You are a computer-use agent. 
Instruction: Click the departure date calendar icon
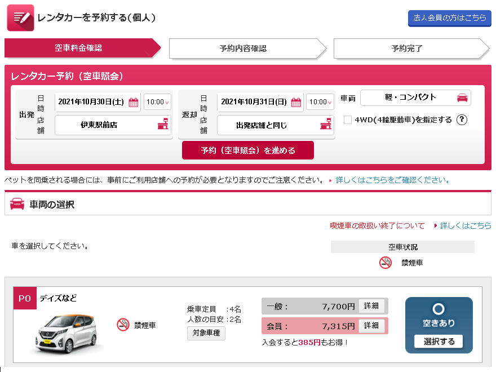pyautogui.click(x=134, y=102)
